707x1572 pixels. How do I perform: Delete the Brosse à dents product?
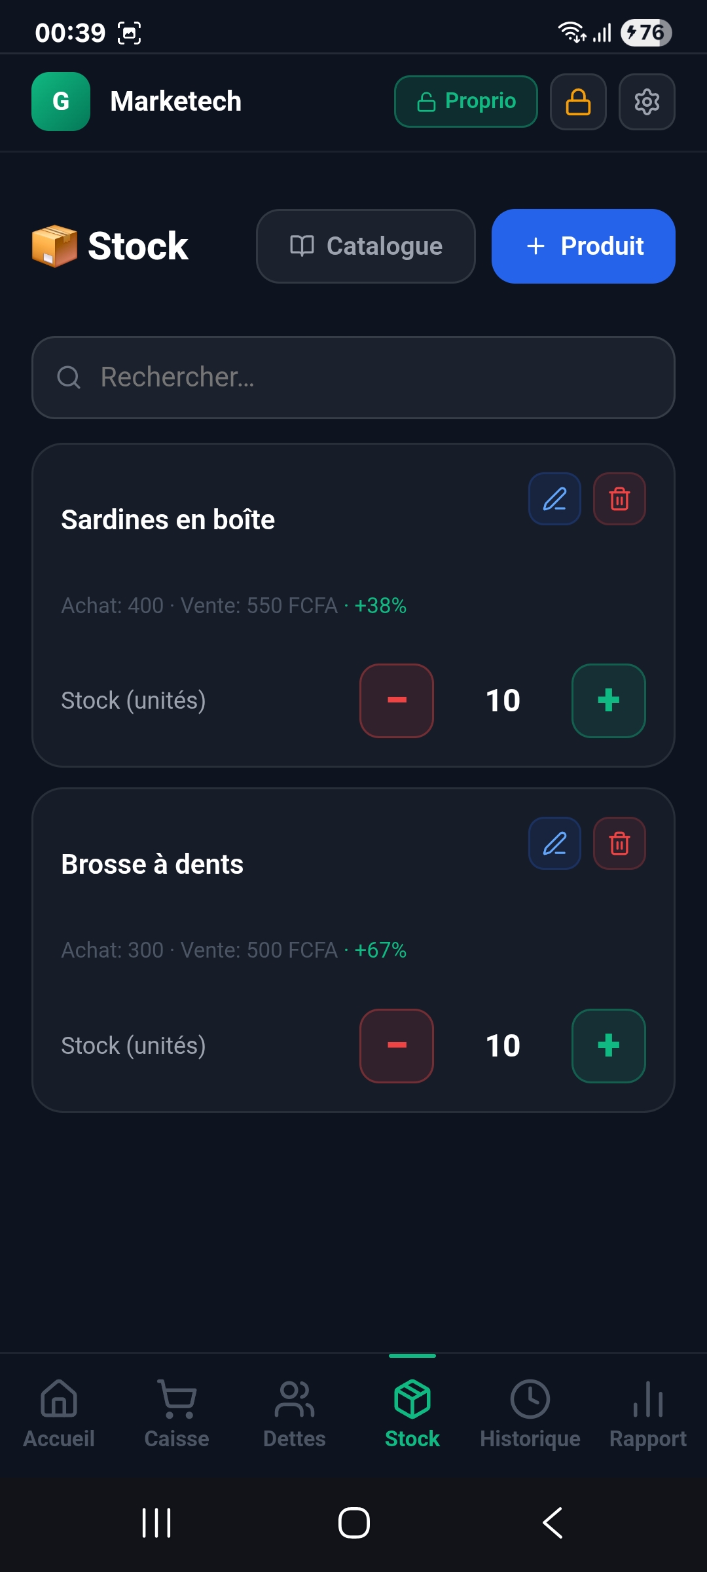[x=619, y=844]
